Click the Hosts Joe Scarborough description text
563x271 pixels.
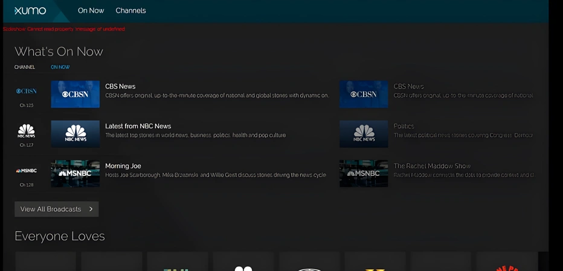point(216,175)
